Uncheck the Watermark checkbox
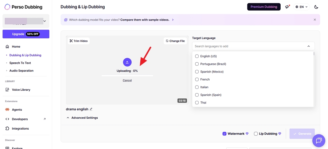Screen dimensions: 328x149 pyautogui.click(x=224, y=134)
